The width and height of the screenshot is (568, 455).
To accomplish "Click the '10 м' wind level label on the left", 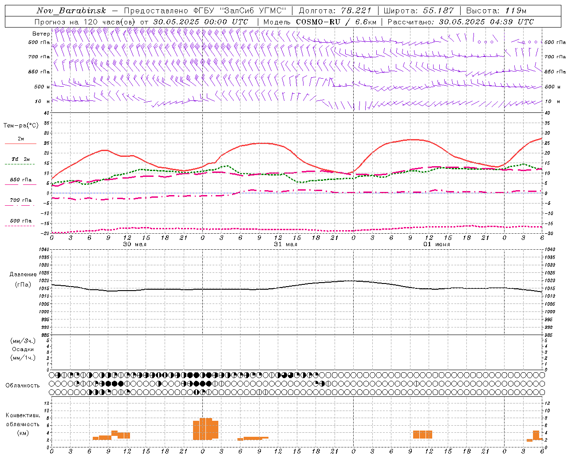I will tap(43, 101).
